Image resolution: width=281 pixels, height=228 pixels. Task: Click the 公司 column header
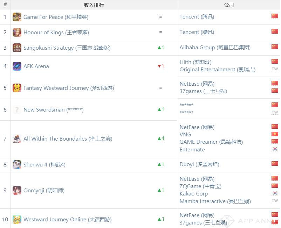click(x=229, y=5)
